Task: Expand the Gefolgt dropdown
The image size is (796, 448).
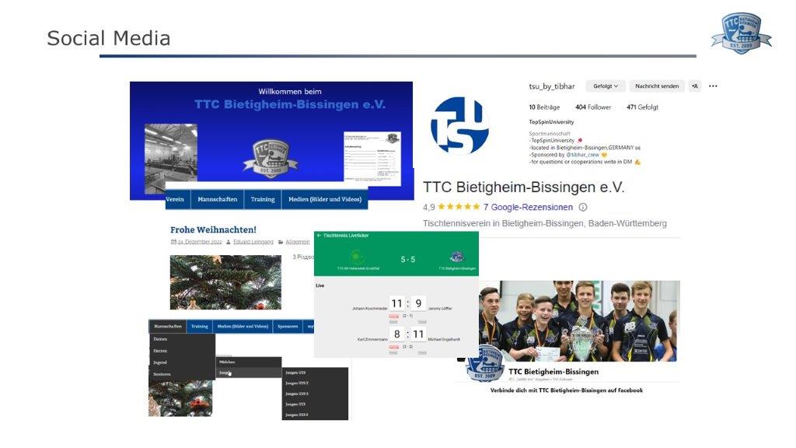Action: [x=606, y=86]
